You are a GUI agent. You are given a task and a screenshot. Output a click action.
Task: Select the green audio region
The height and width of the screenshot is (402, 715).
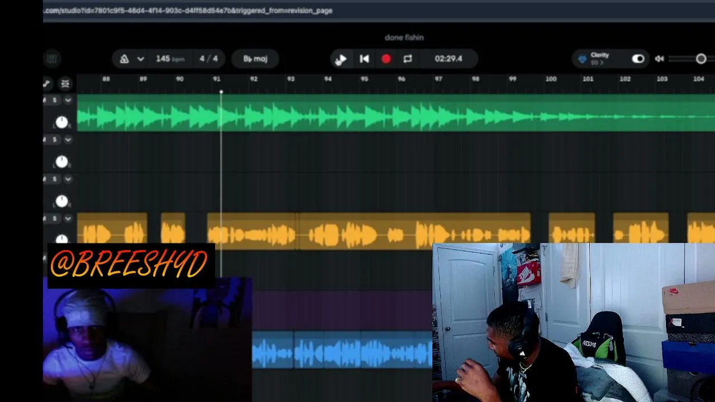(395, 113)
